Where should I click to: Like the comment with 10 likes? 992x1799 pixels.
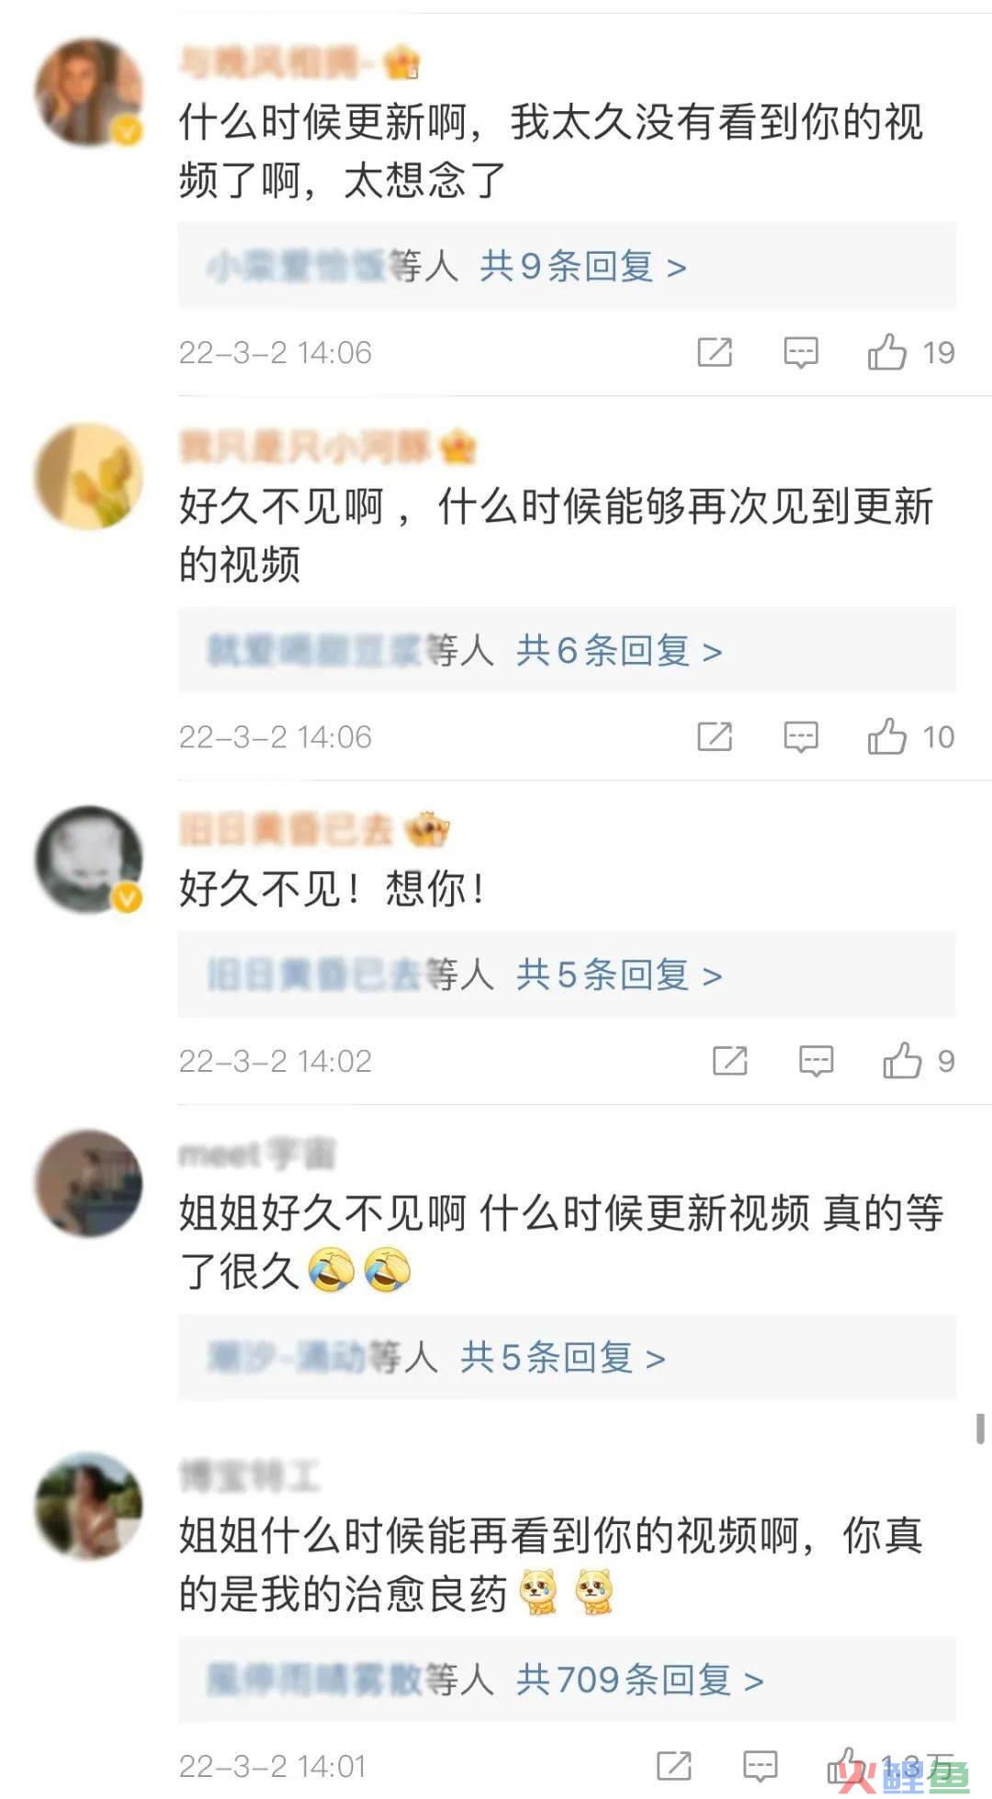[x=886, y=736]
